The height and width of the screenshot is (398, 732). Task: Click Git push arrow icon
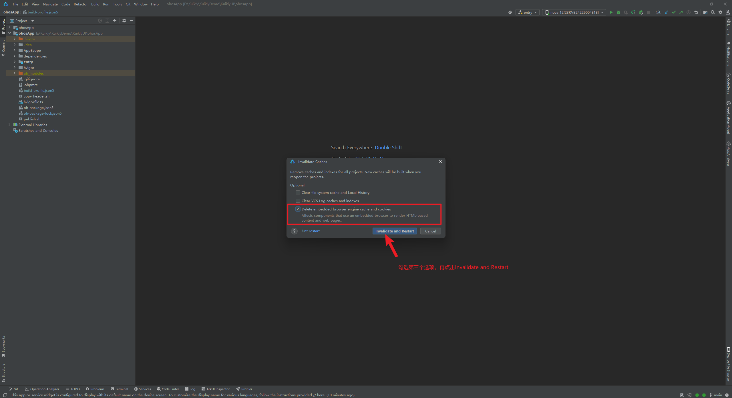(x=681, y=12)
